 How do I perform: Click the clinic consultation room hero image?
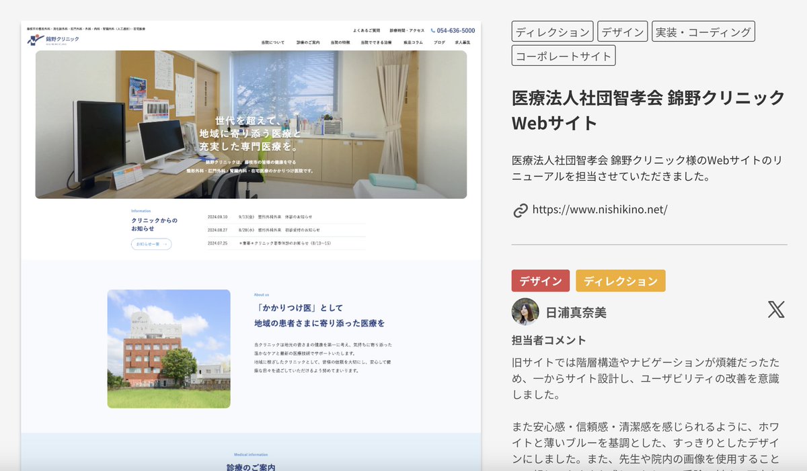pos(251,124)
